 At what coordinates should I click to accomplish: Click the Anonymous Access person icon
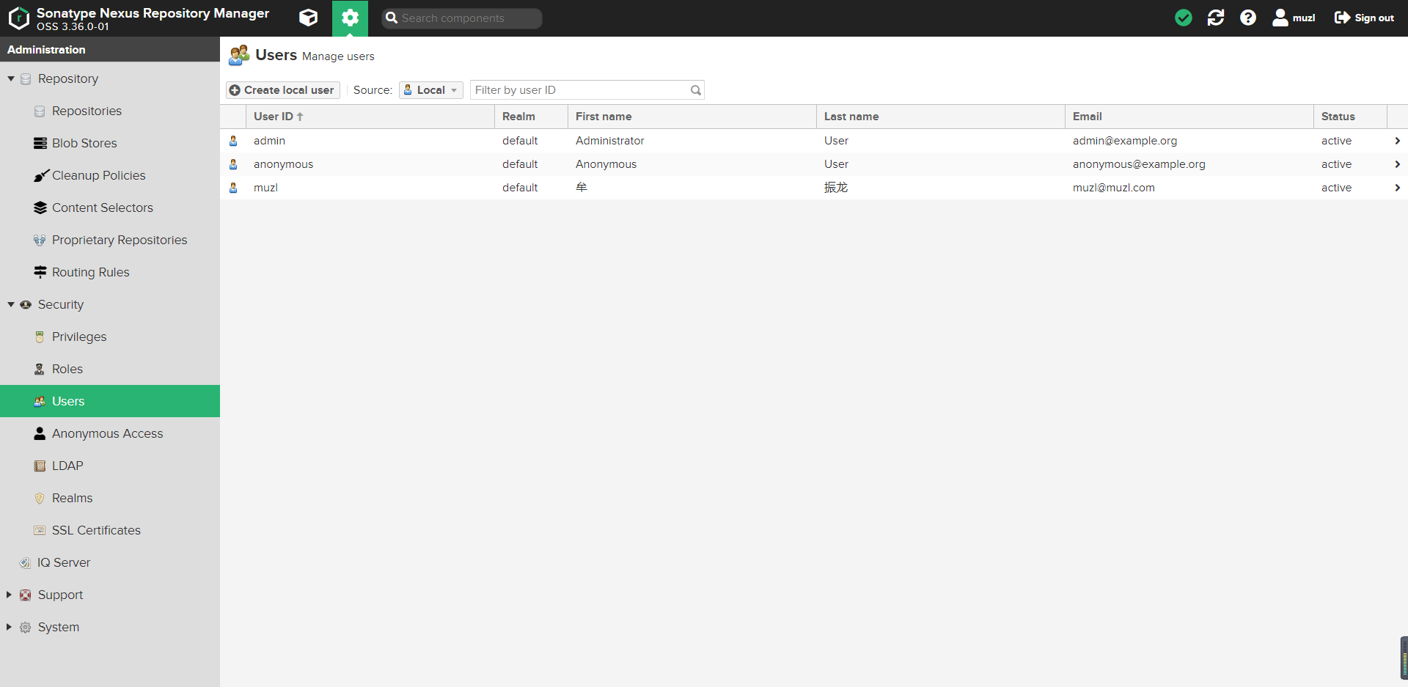click(x=40, y=433)
